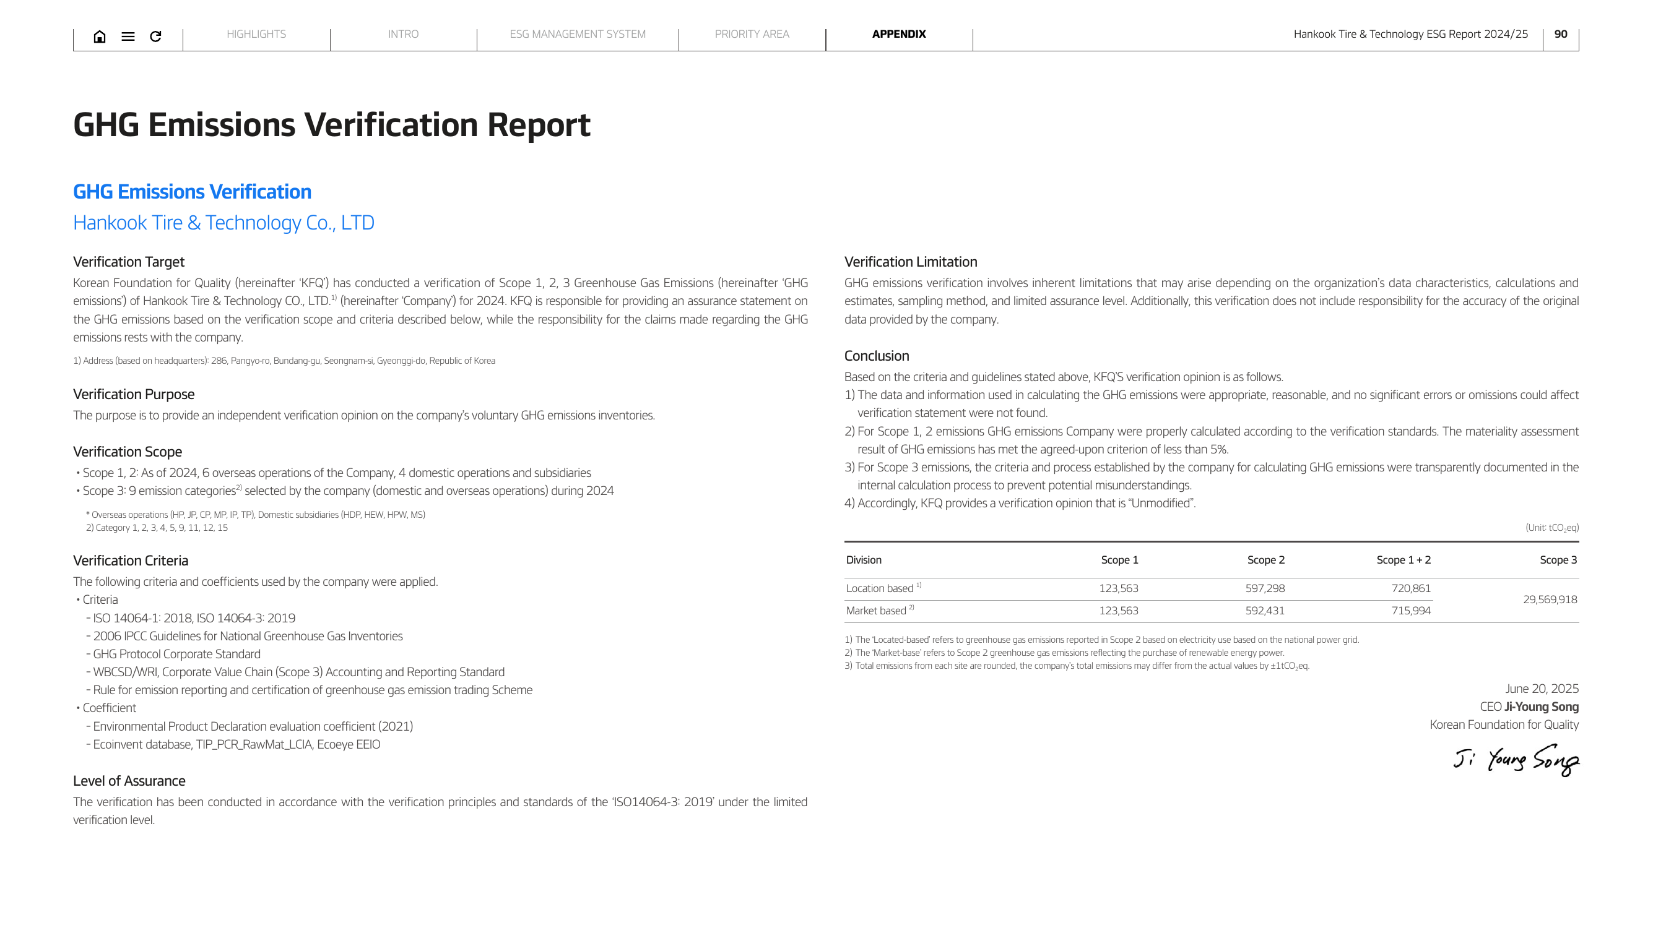Click the home icon in header
This screenshot has width=1653, height=928.
coord(100,37)
